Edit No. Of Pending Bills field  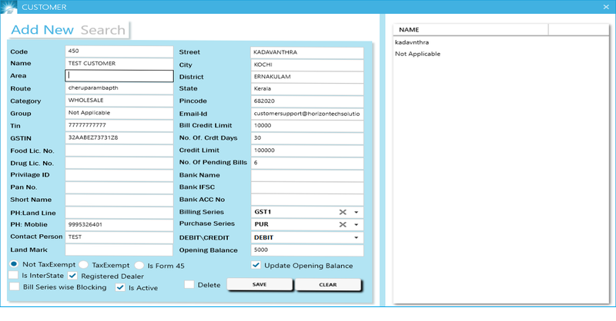click(x=306, y=163)
